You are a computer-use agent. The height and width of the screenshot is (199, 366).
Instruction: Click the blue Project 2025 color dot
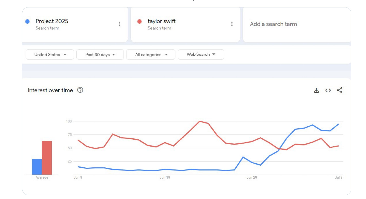[x=28, y=22]
